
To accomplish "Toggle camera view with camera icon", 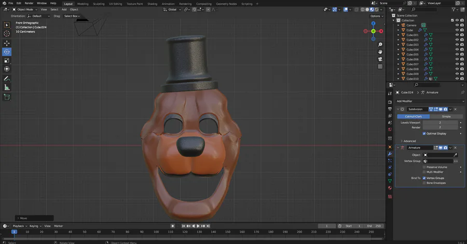I will [x=380, y=59].
